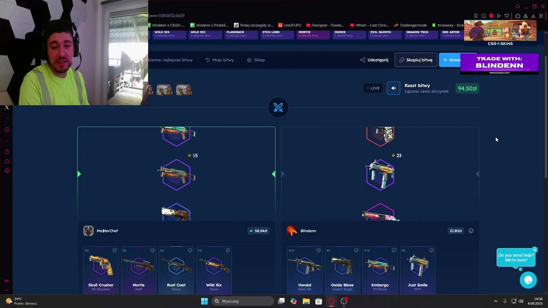Mute the battle sound speaker button
Image resolution: width=548 pixels, height=308 pixels.
393,88
